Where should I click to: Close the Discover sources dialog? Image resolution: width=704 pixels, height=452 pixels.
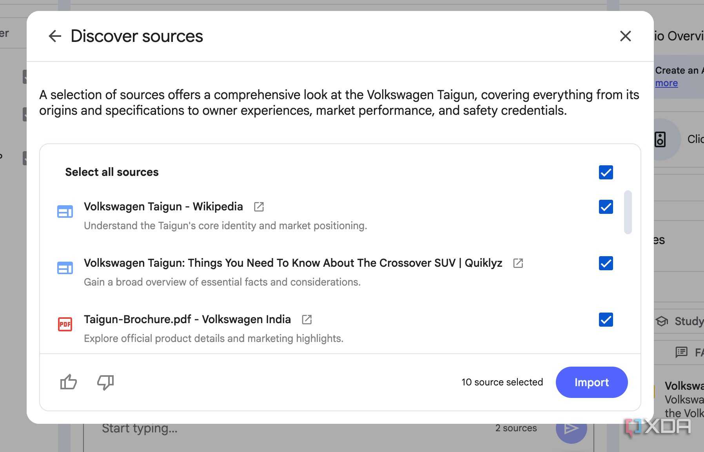[625, 36]
